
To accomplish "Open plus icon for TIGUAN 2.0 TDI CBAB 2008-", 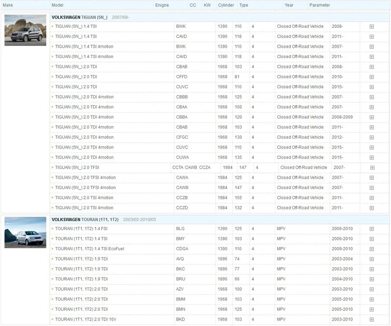I will 371,67.
